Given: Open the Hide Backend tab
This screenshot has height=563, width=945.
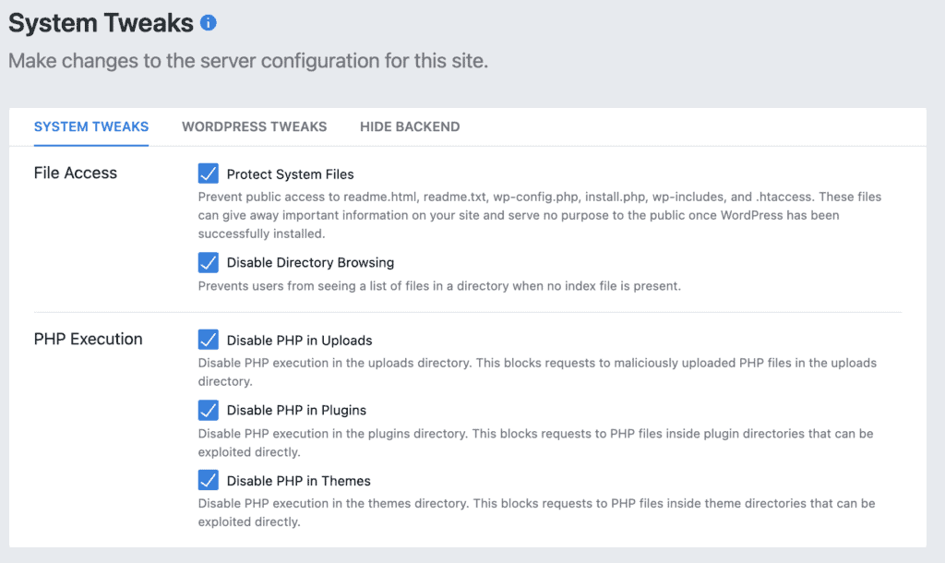Looking at the screenshot, I should pyautogui.click(x=410, y=126).
